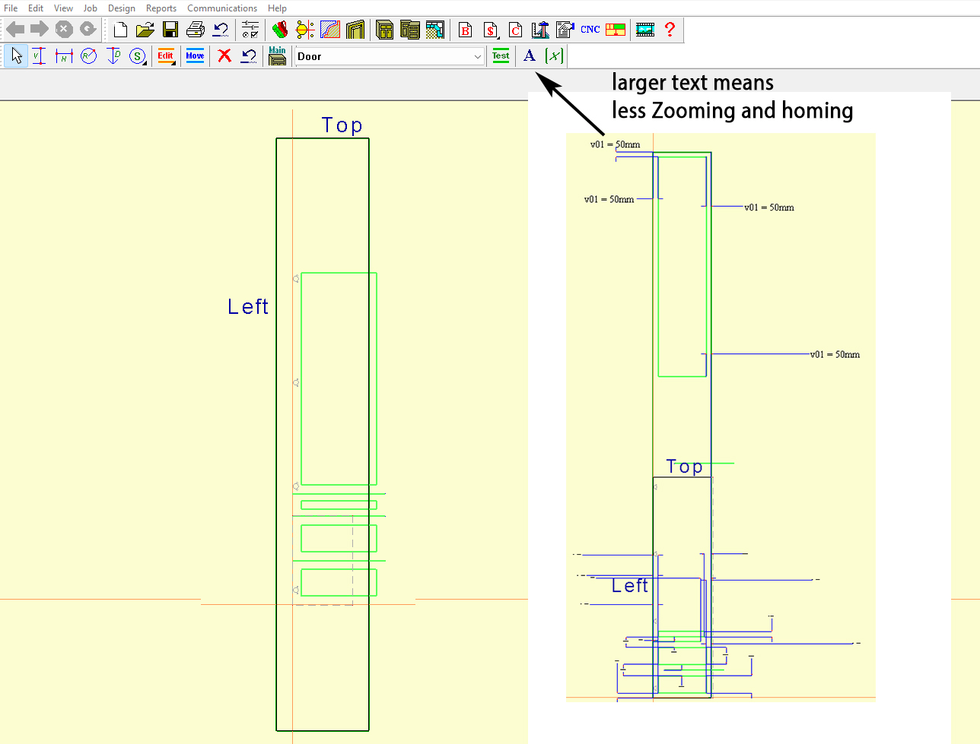
Task: Open the Reports menu
Action: (x=161, y=8)
